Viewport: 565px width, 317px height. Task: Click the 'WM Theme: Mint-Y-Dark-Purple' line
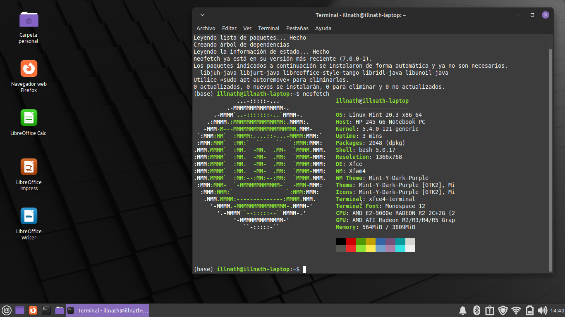[382, 178]
